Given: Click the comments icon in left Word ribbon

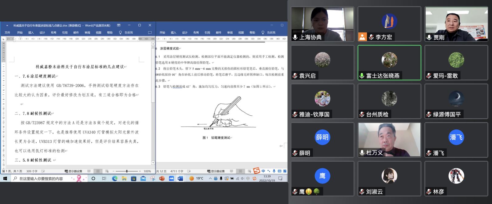Looking at the screenshot, I should [x=150, y=33].
